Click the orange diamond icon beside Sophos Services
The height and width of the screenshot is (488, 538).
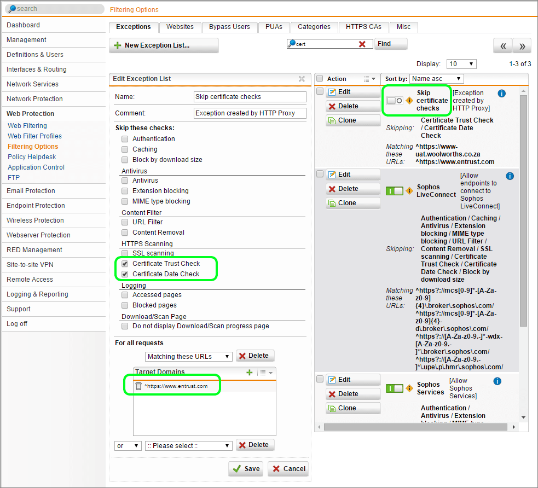[x=409, y=388]
